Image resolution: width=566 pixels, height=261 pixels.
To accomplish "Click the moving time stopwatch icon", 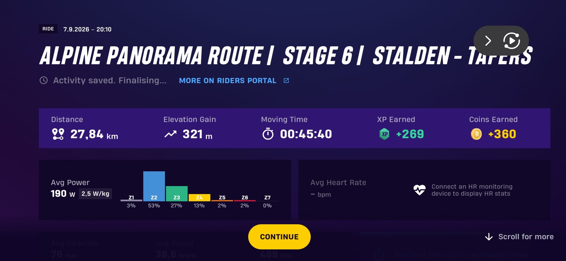I will pyautogui.click(x=268, y=134).
